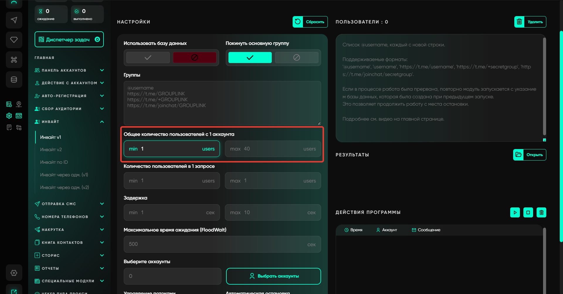
Task: Click trash icon to clear program actions log
Action: tap(541, 212)
